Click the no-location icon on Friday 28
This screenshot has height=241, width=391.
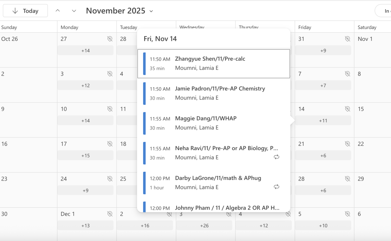click(x=347, y=179)
